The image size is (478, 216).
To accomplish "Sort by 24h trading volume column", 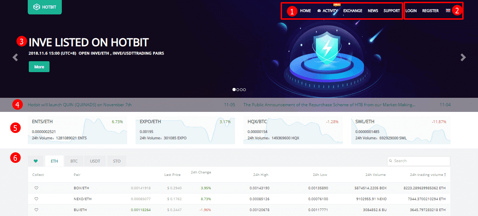I will [x=428, y=174].
